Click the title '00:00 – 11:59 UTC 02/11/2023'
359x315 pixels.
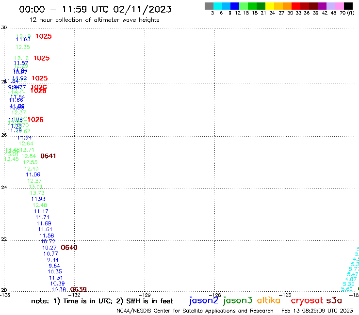pyautogui.click(x=95, y=10)
